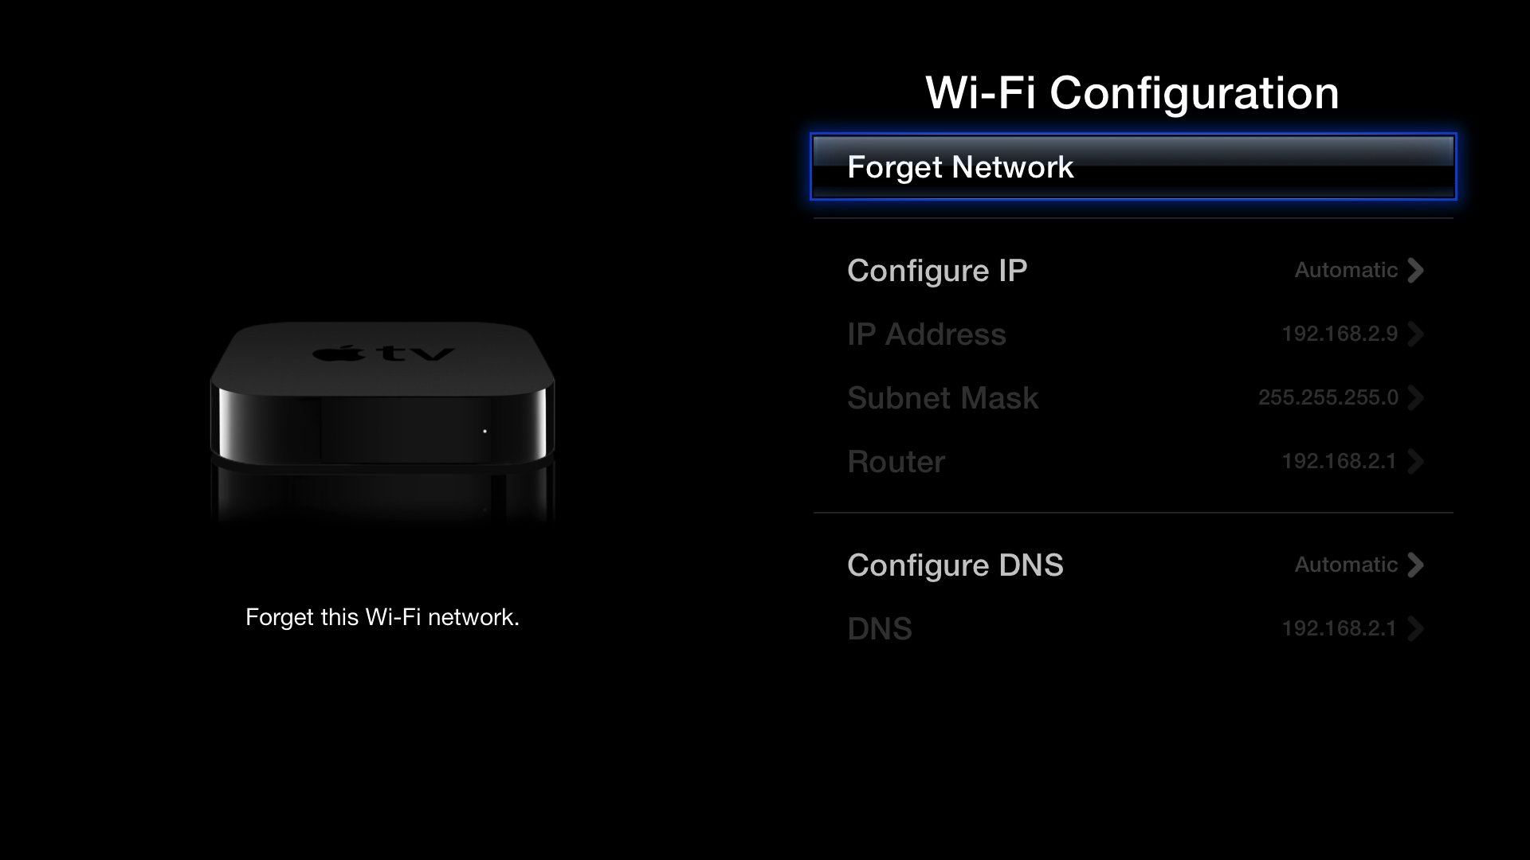This screenshot has height=860, width=1530.
Task: Select the Router row label
Action: point(896,462)
